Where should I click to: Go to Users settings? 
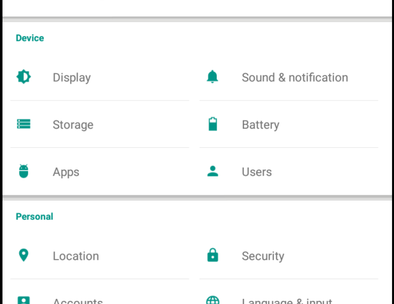tap(289, 171)
